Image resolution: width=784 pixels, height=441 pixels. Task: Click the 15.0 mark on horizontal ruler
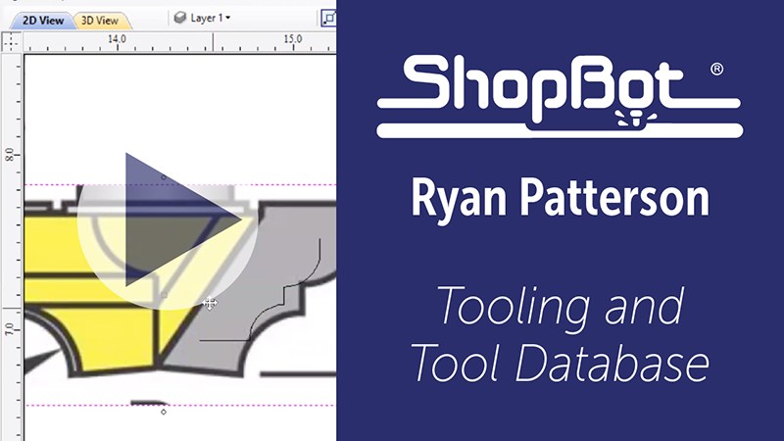(x=293, y=38)
